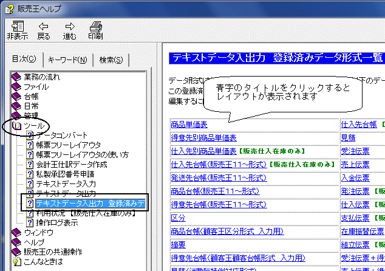Click the 進む forward arrow icon

pyautogui.click(x=70, y=26)
